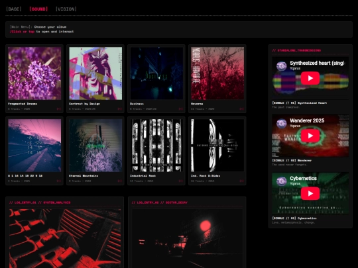Click the Business album title
The width and height of the screenshot is (358, 268).
(137, 104)
